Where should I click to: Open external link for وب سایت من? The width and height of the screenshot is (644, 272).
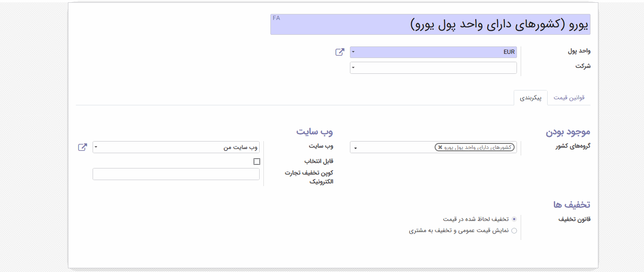82,147
